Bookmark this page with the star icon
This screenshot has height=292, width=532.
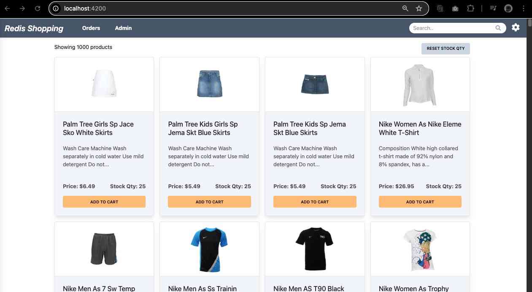(419, 8)
